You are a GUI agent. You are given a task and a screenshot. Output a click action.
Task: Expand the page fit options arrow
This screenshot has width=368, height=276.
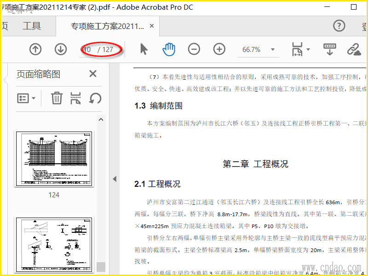pyautogui.click(x=308, y=49)
